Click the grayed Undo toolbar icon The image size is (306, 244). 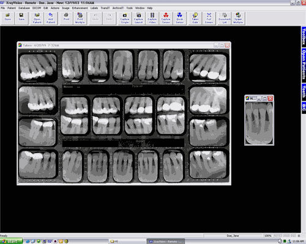95,18
